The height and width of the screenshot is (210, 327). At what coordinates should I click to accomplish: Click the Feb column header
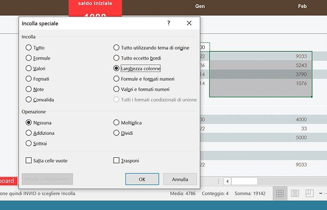point(302,6)
